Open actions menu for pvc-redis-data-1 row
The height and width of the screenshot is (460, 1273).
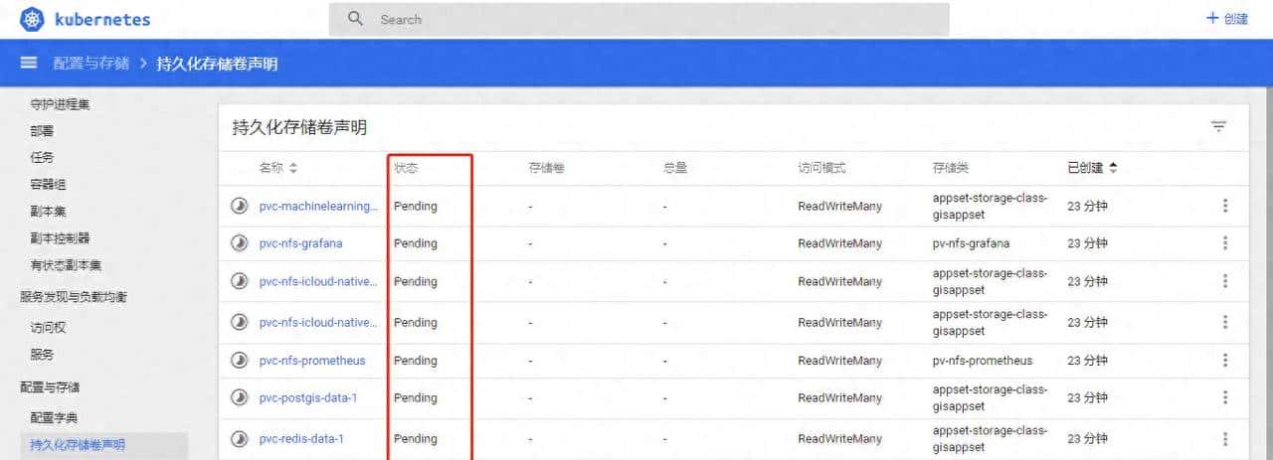click(x=1224, y=439)
